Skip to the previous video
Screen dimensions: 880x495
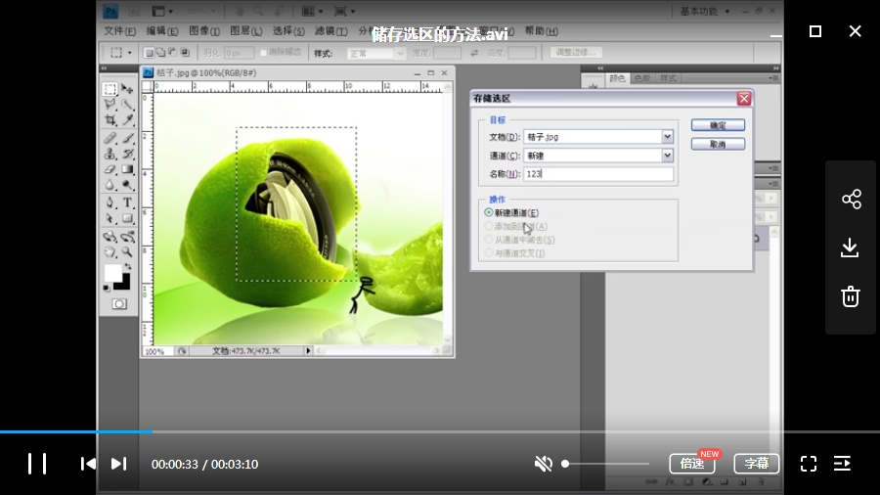88,464
